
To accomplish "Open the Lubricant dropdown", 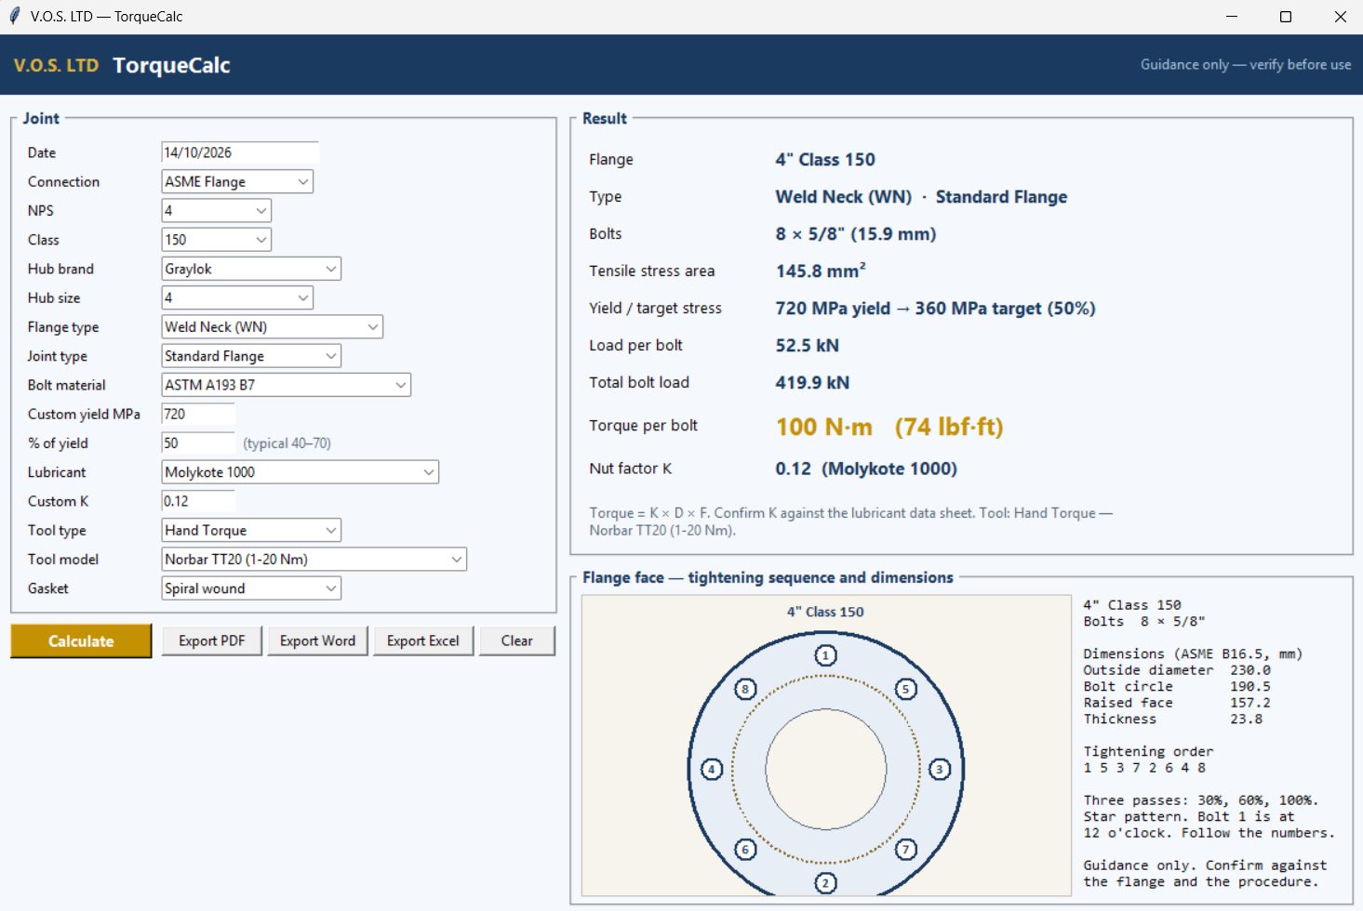I will tap(300, 471).
